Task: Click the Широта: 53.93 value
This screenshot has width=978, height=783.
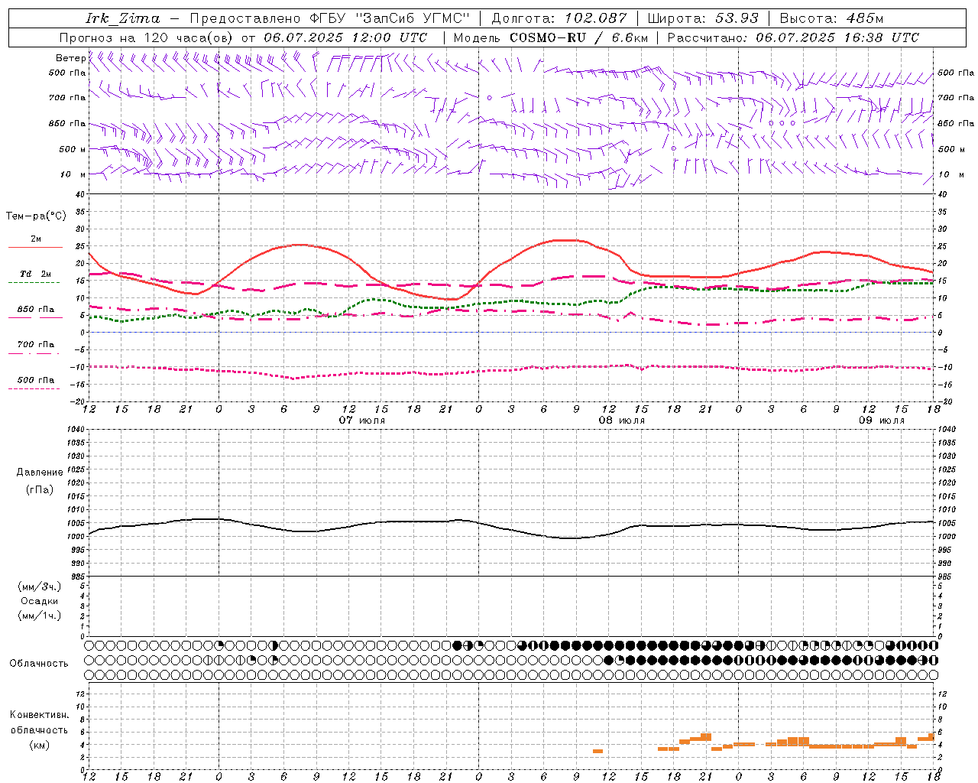Action: point(703,18)
